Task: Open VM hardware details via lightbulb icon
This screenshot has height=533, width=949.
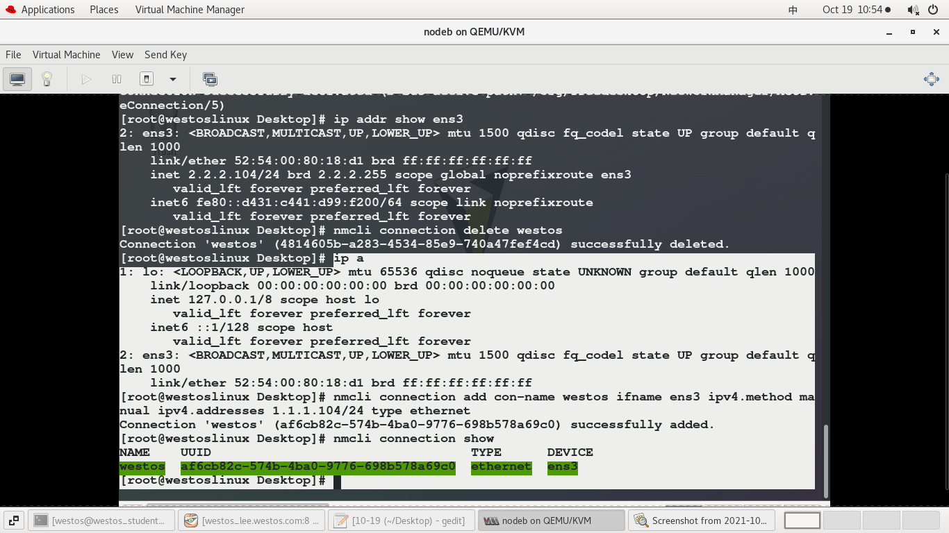Action: 47,78
